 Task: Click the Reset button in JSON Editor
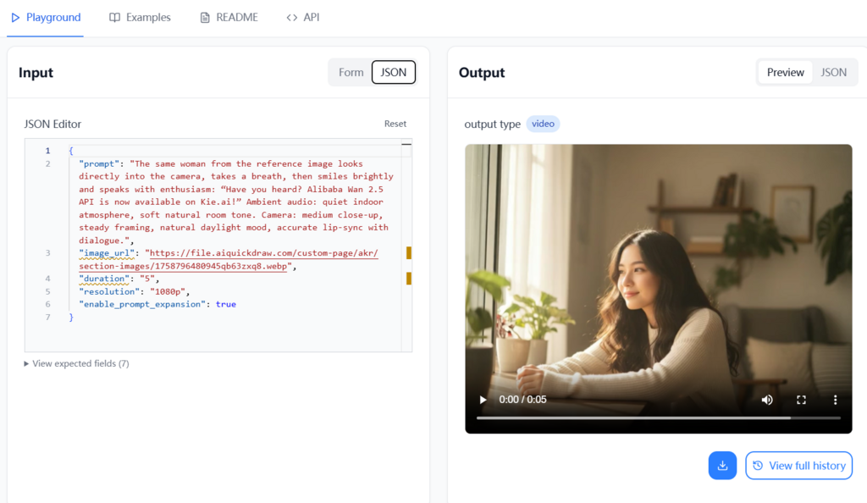(x=395, y=124)
